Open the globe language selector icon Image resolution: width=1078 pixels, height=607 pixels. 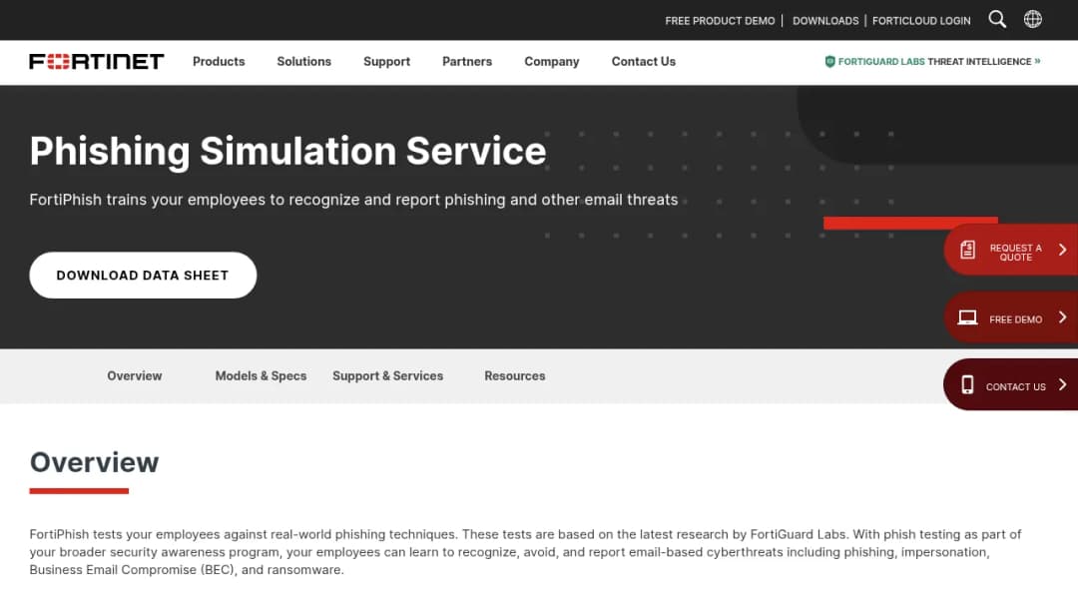[x=1033, y=19]
